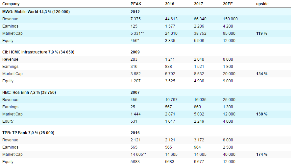This screenshot has width=293, height=164.
Task: Select Hoa Binh's 10 767 revenue for 2016
Action: coord(172,100)
